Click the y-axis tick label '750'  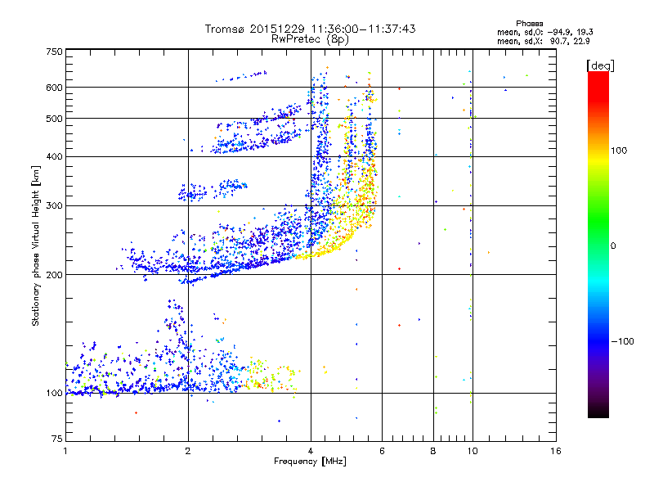click(x=54, y=52)
